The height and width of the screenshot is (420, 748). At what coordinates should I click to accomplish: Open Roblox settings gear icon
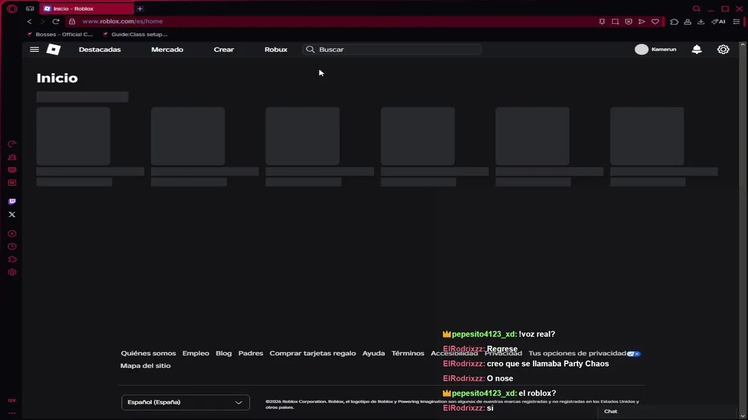coord(723,50)
